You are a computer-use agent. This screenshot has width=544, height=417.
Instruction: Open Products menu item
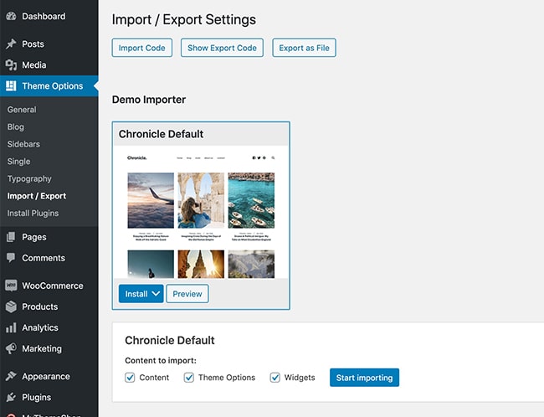point(49,306)
